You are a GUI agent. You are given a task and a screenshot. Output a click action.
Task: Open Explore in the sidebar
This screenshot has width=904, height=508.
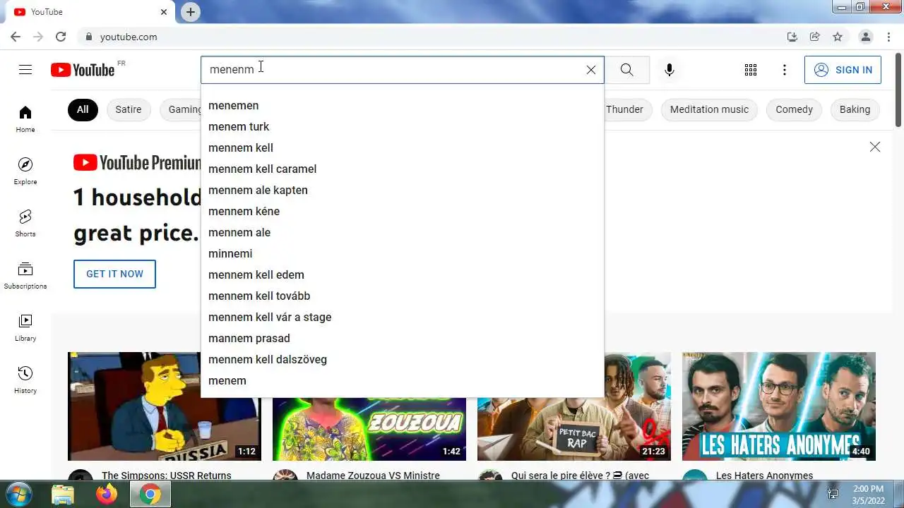(25, 171)
